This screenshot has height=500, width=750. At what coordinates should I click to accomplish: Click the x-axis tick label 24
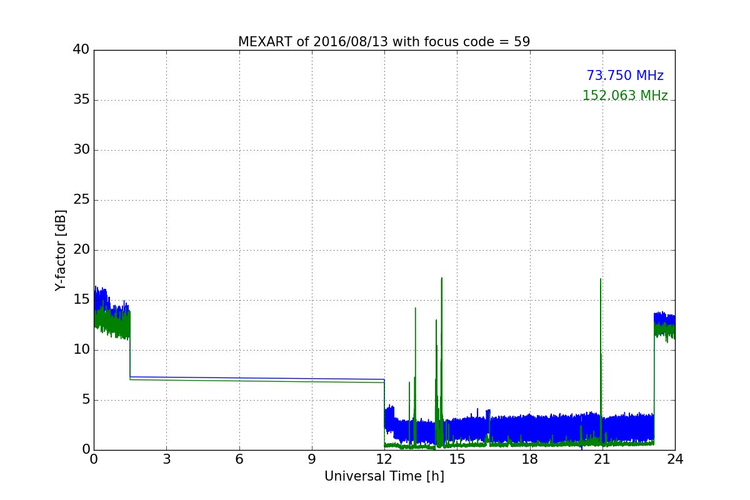coord(675,459)
